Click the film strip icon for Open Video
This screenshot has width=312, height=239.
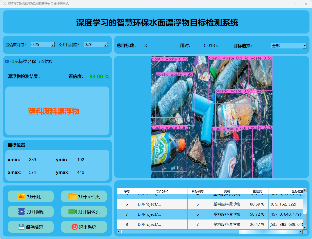(x=22, y=212)
